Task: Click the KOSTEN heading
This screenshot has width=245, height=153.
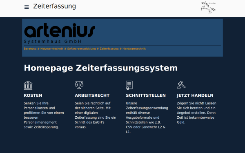Action: (x=33, y=95)
